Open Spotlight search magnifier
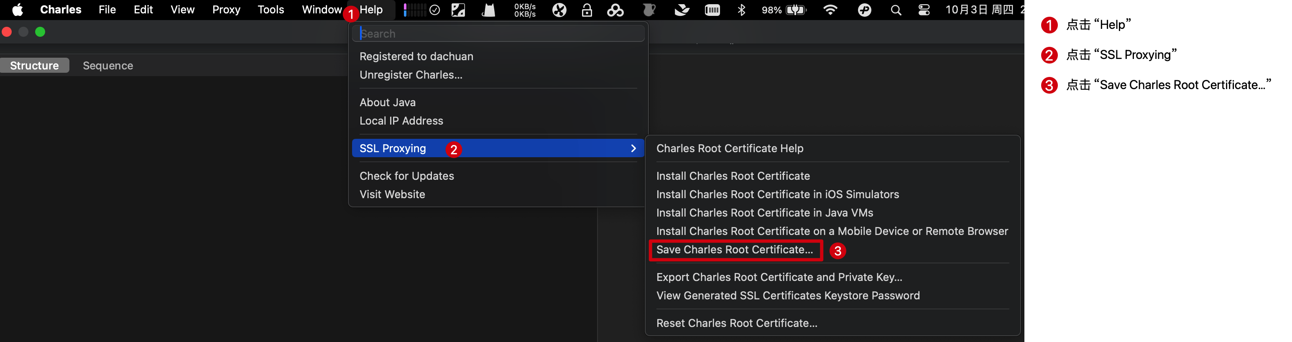The height and width of the screenshot is (342, 1292). pos(896,10)
